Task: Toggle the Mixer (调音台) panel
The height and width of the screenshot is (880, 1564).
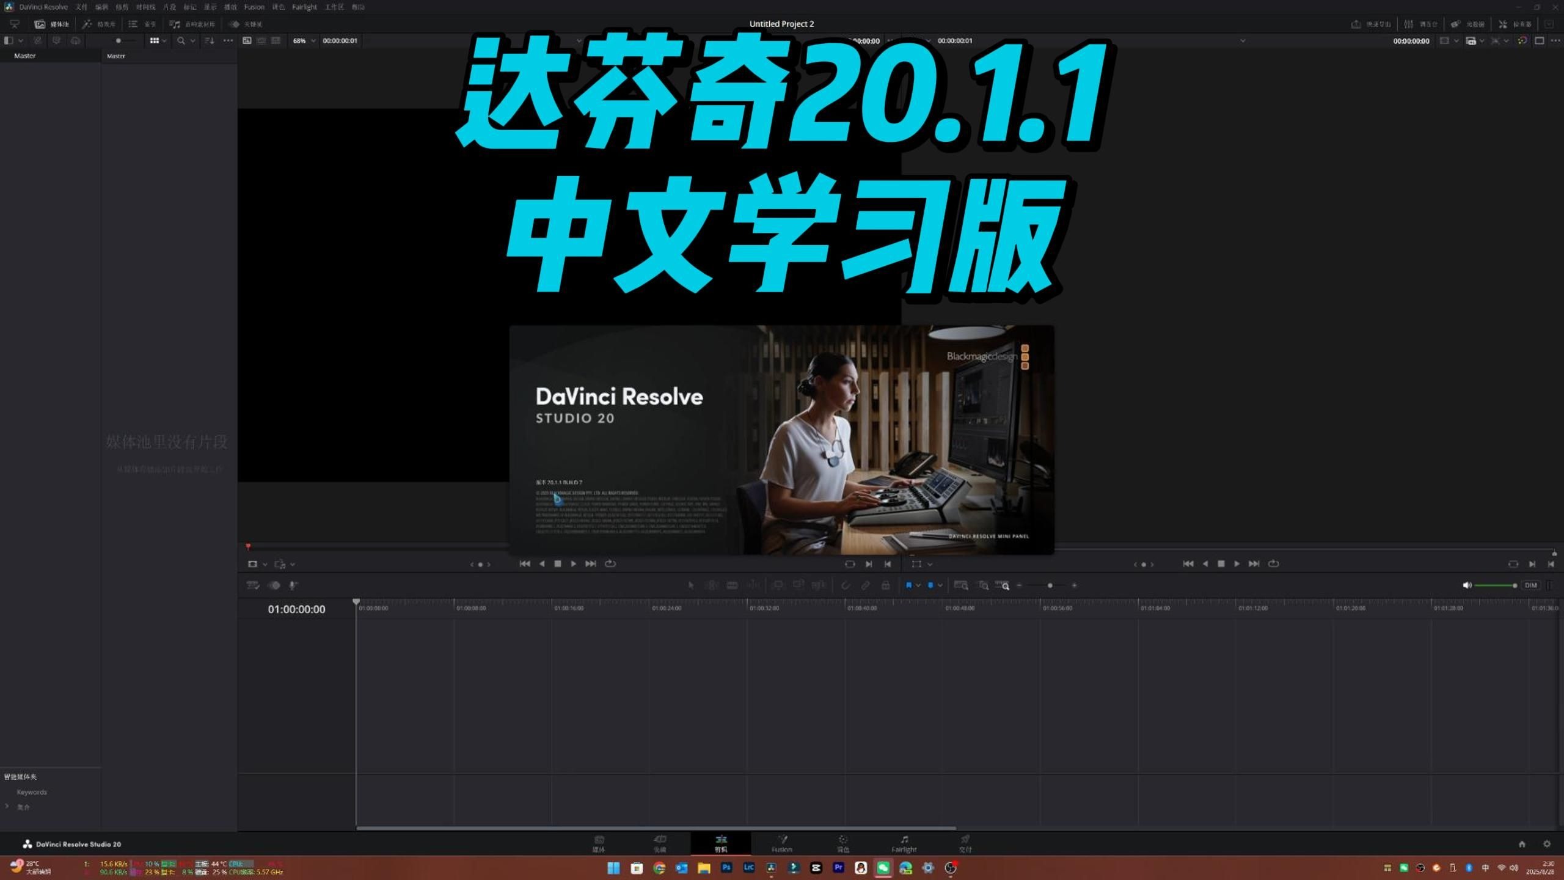Action: [1420, 24]
